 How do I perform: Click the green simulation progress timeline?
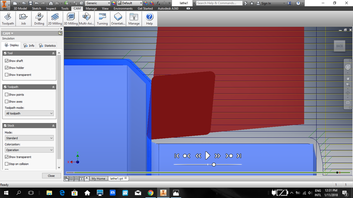tap(208, 173)
